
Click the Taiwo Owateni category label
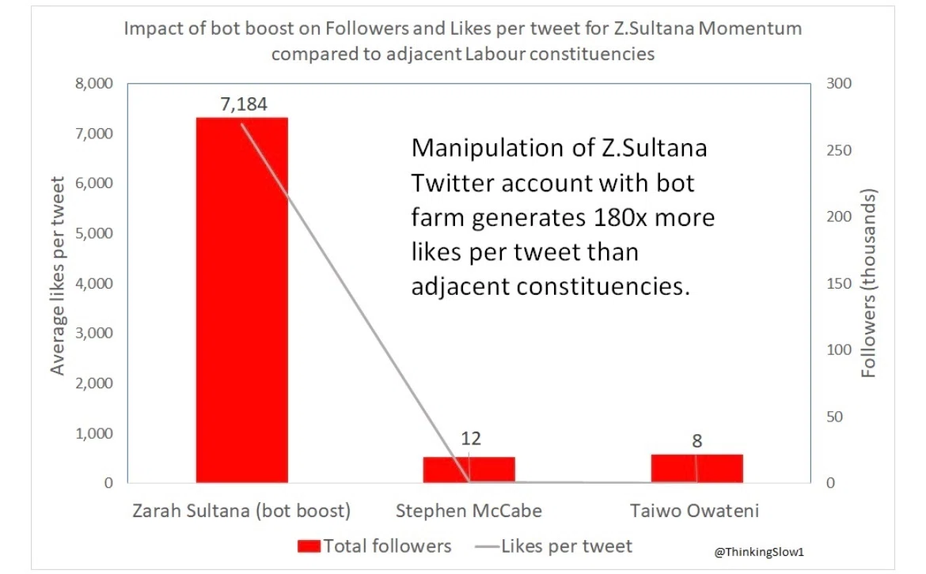click(x=695, y=510)
